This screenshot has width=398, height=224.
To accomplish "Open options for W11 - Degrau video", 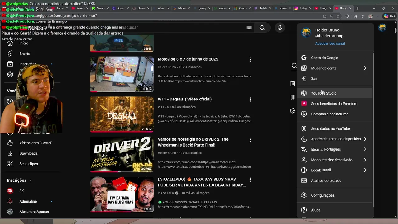I will (x=251, y=100).
